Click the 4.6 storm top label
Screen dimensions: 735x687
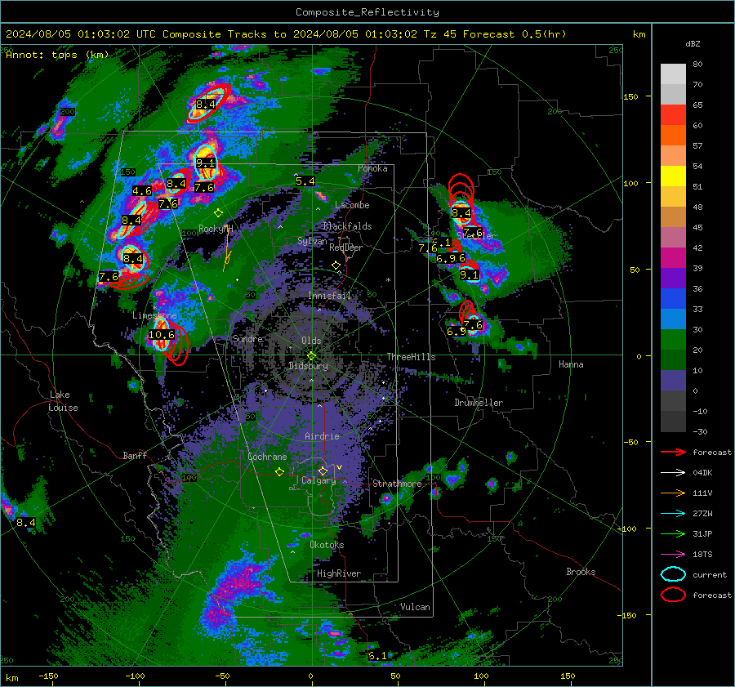[x=142, y=190]
